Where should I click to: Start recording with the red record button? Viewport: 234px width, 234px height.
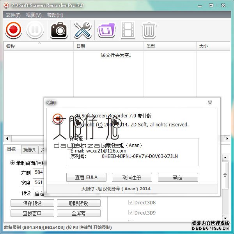click(x=13, y=30)
